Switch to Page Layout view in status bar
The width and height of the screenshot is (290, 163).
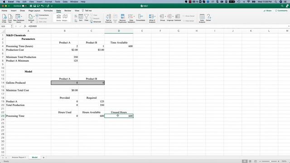[x=250, y=161]
